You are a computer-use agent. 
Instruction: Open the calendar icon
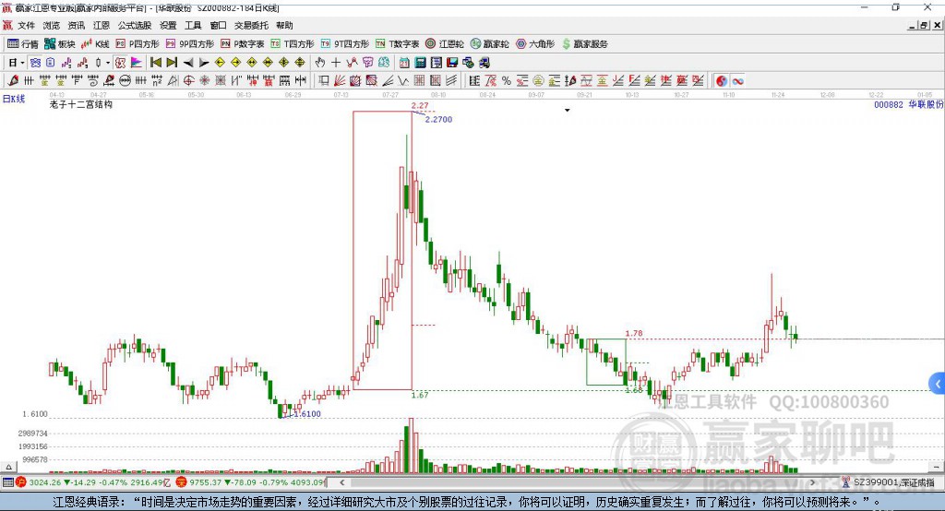(404, 63)
